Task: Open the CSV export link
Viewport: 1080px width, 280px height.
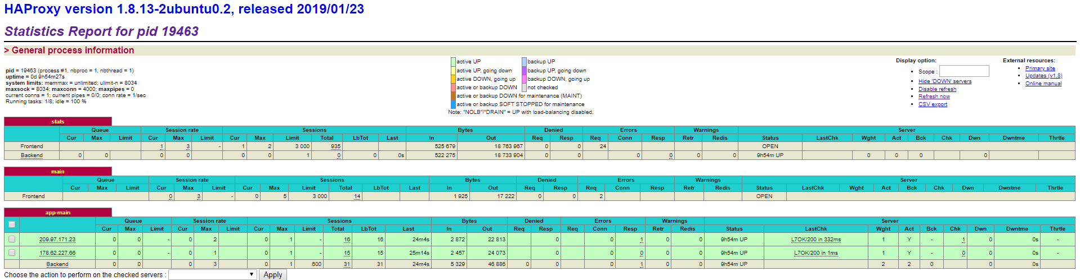Action: (x=933, y=104)
